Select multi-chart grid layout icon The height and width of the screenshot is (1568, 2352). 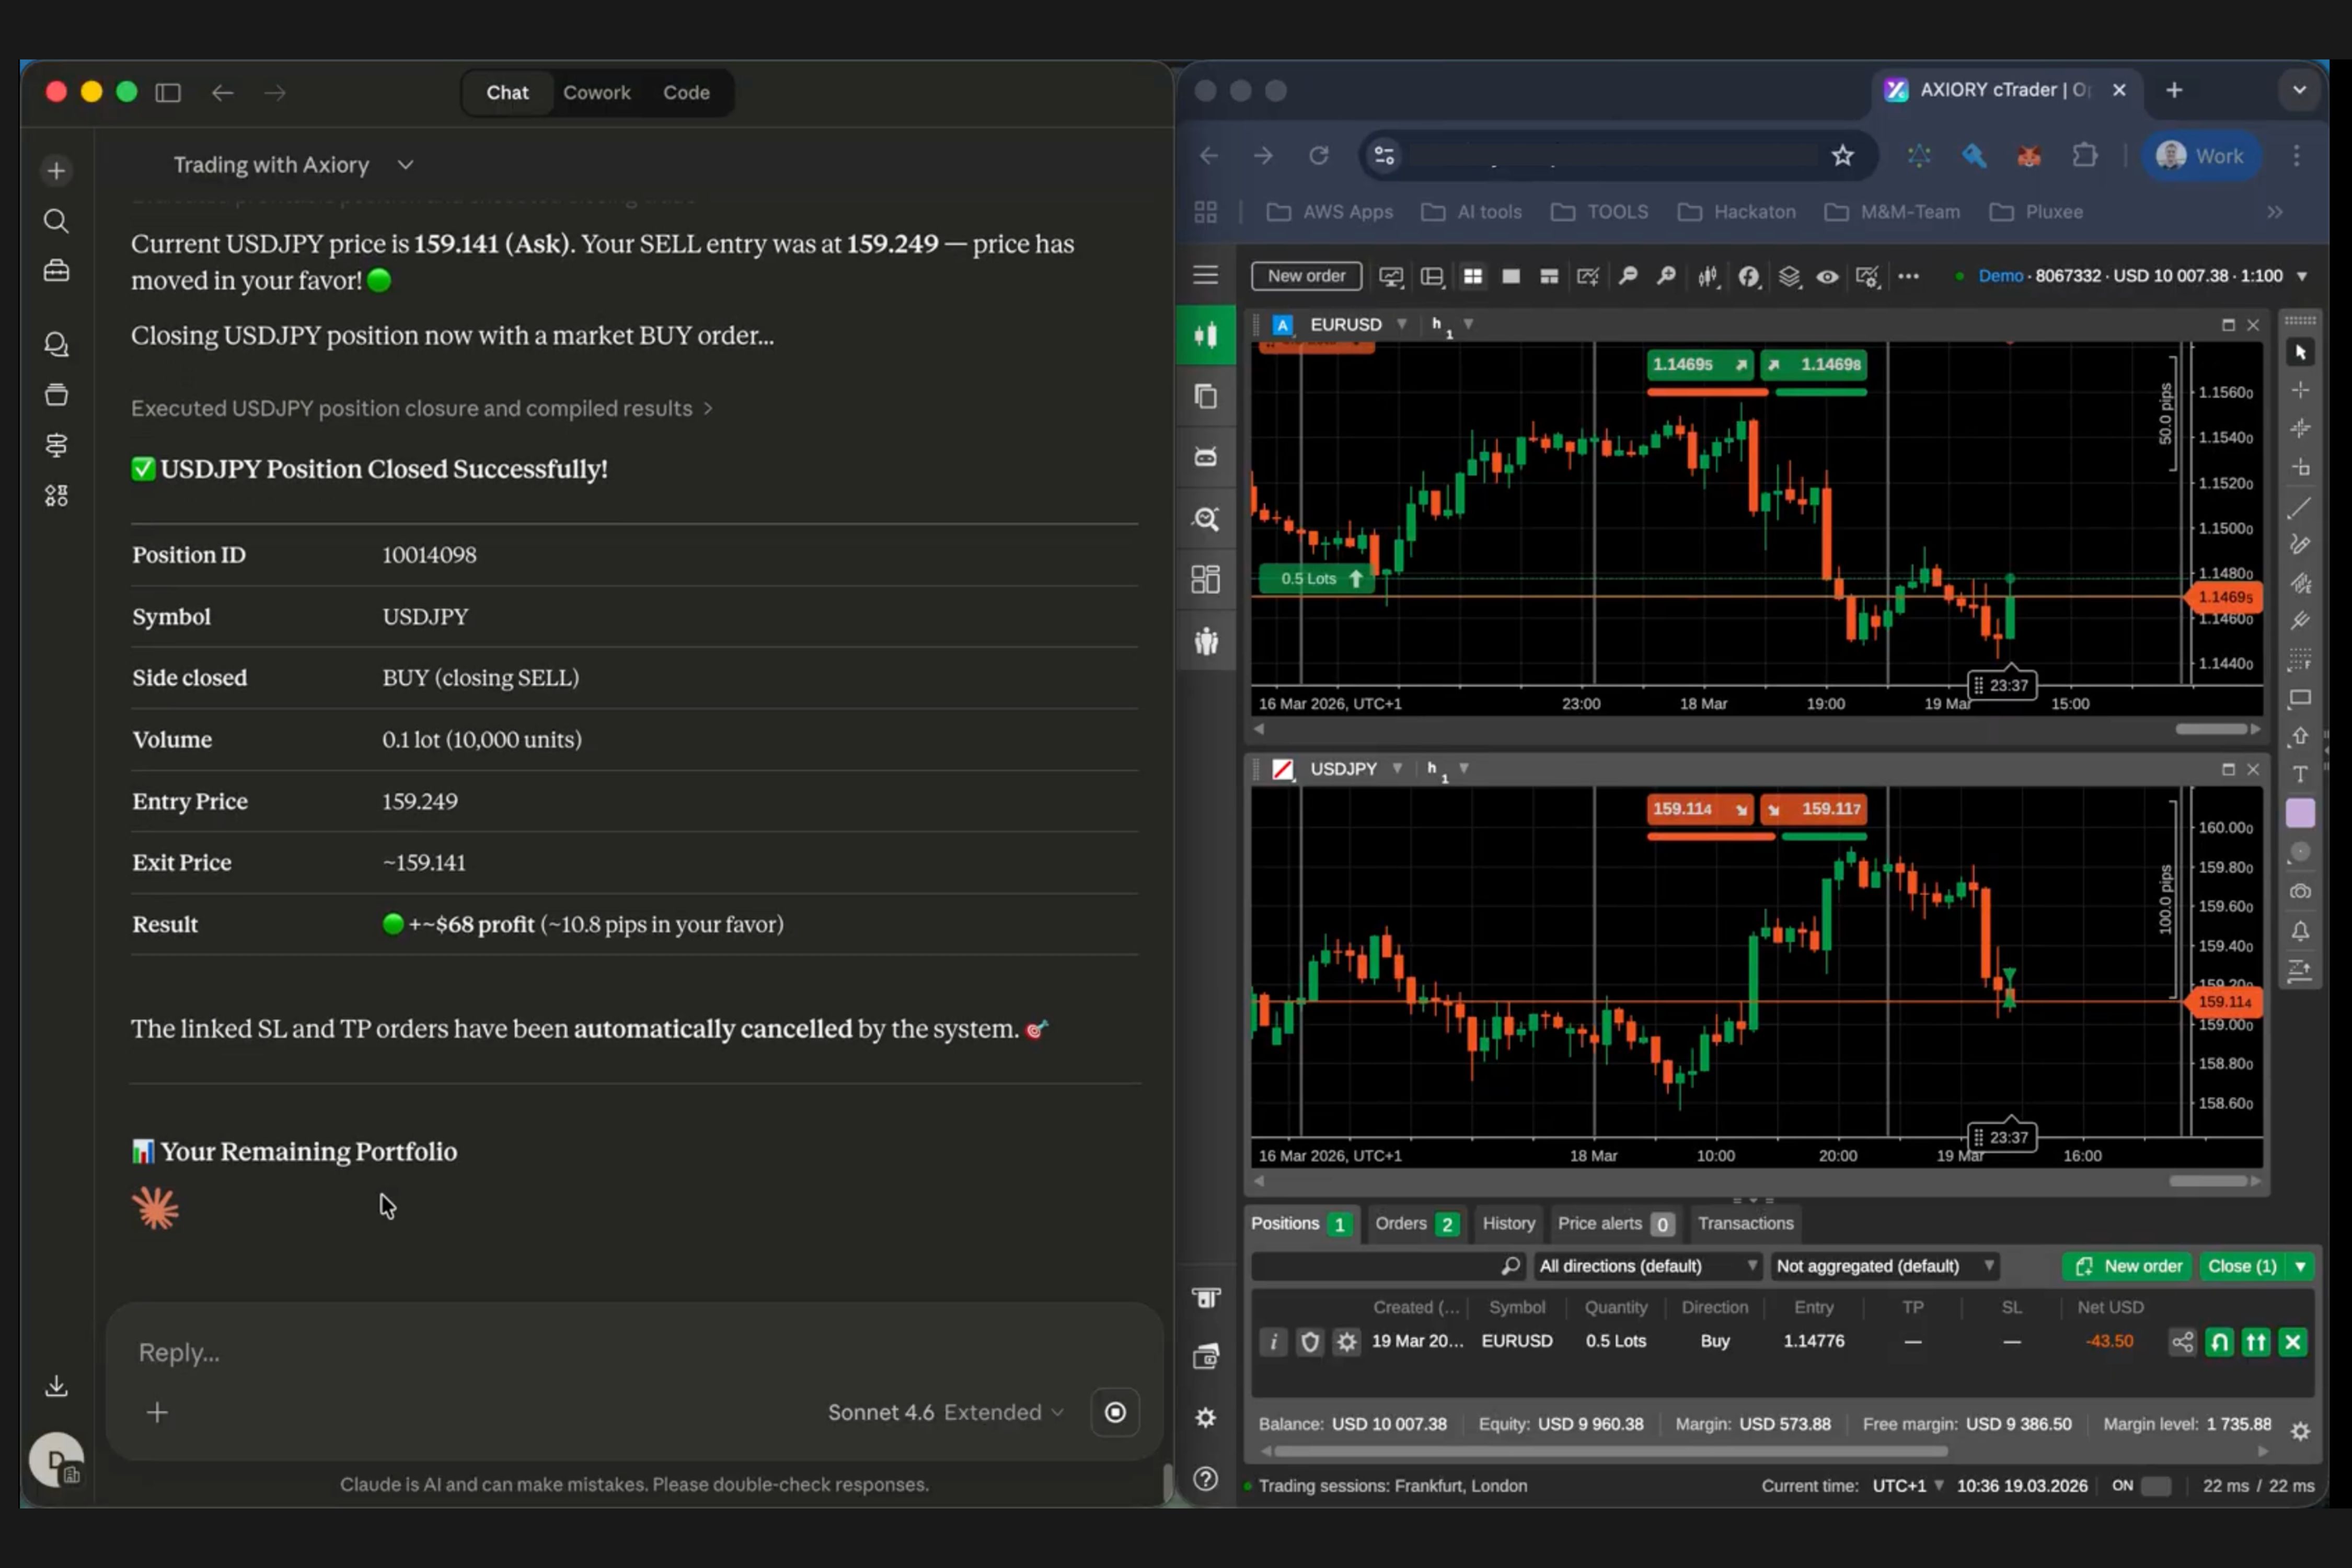(x=1472, y=276)
